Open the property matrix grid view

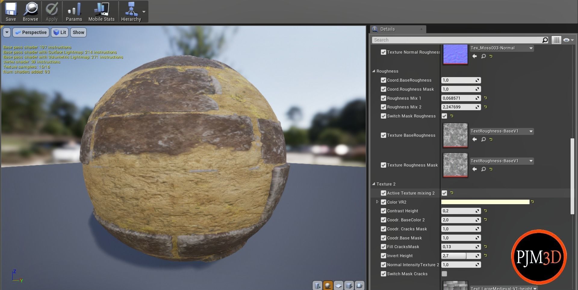[x=556, y=40]
